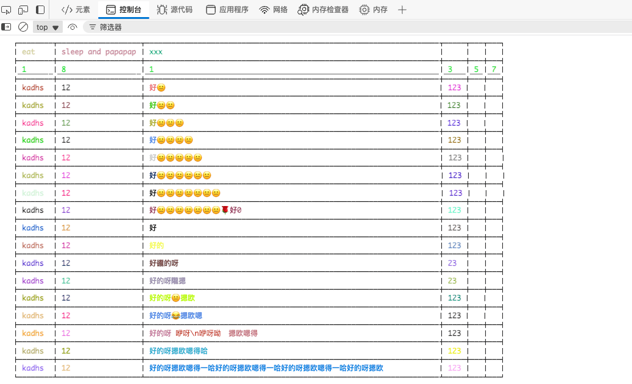This screenshot has height=384, width=632.
Task: Click the wifi icon of 网络 tab
Action: click(265, 10)
